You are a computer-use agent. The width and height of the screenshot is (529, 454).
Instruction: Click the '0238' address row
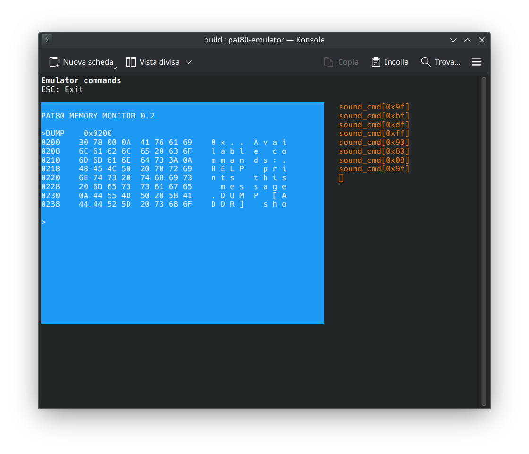(x=164, y=204)
